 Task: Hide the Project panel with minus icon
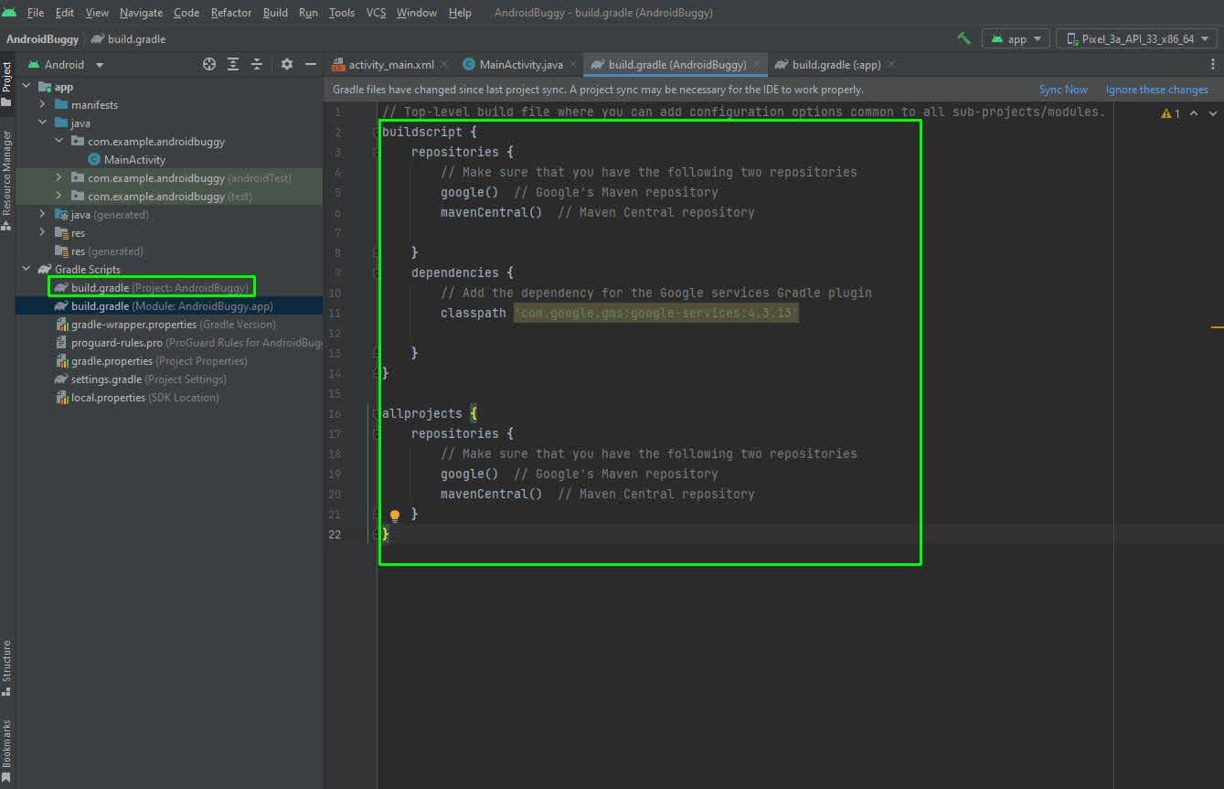(311, 64)
